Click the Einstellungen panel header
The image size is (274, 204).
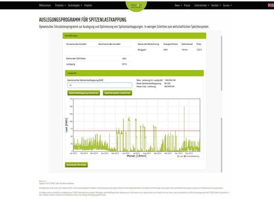coord(134,36)
